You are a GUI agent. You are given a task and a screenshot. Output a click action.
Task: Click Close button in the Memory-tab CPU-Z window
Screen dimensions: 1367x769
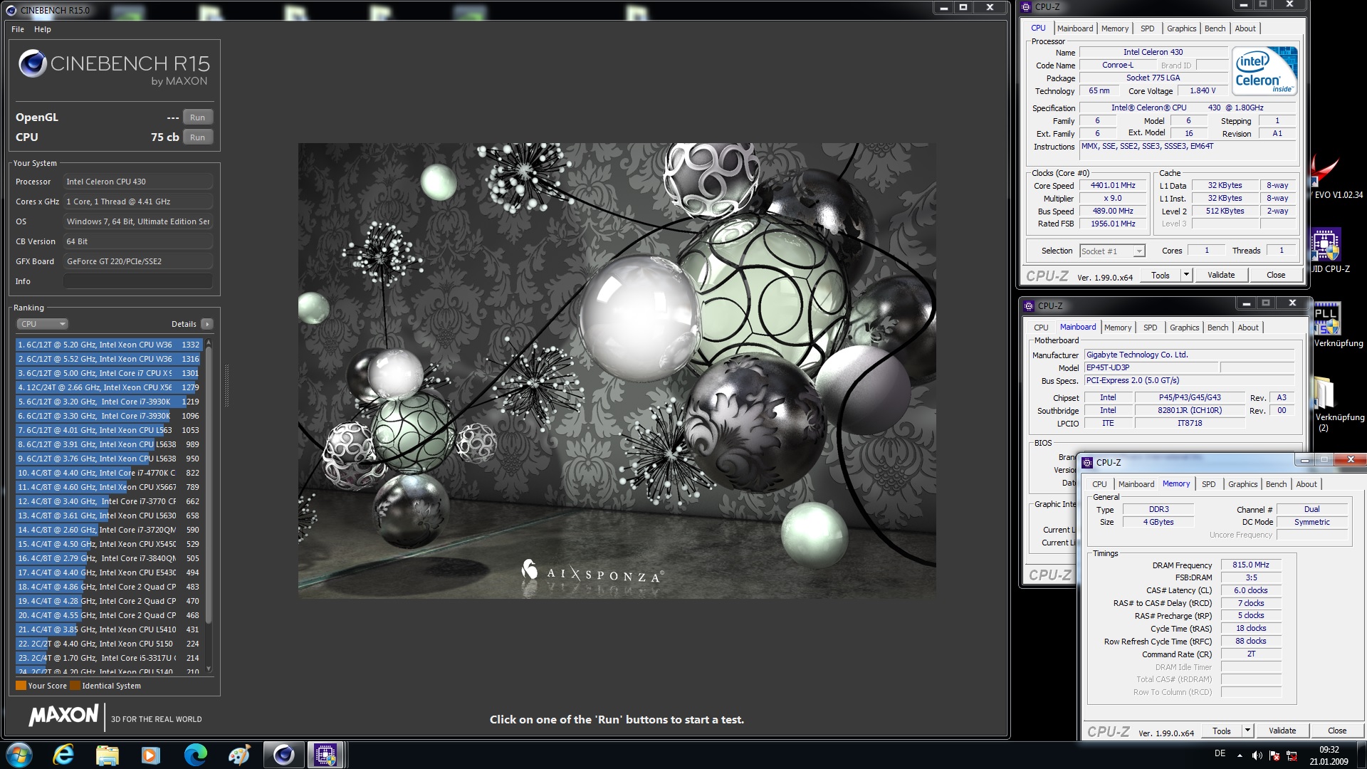pos(1337,731)
